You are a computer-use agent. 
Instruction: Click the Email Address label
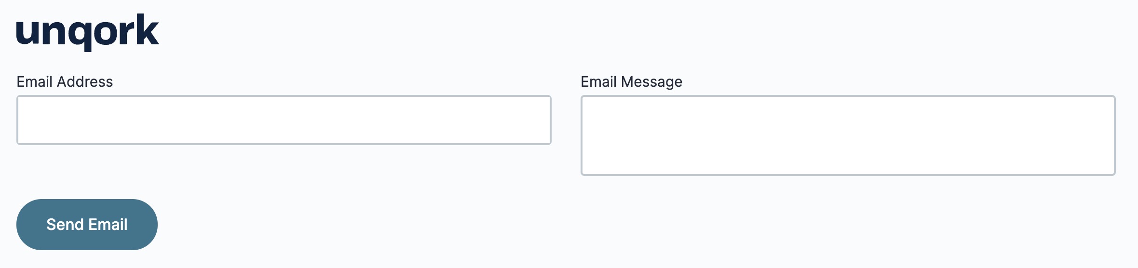[x=65, y=81]
